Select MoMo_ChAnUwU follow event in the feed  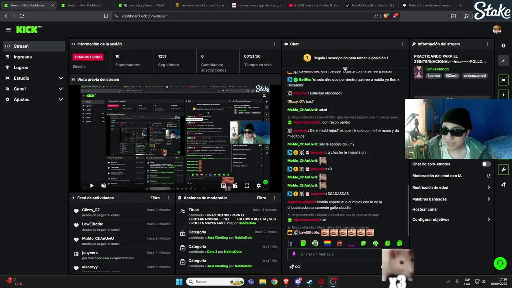(x=122, y=241)
